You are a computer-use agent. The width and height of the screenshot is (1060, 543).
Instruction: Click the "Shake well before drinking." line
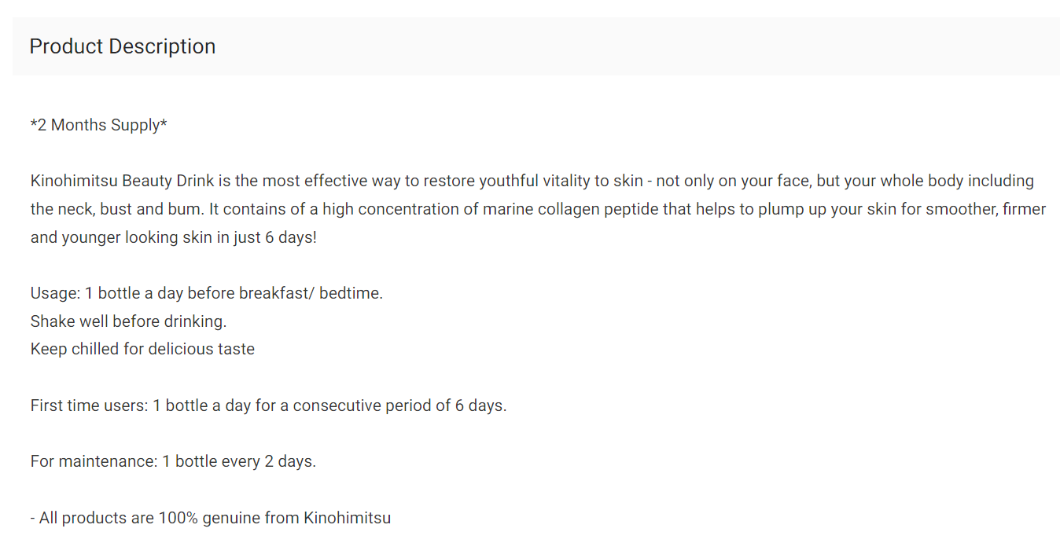click(129, 321)
